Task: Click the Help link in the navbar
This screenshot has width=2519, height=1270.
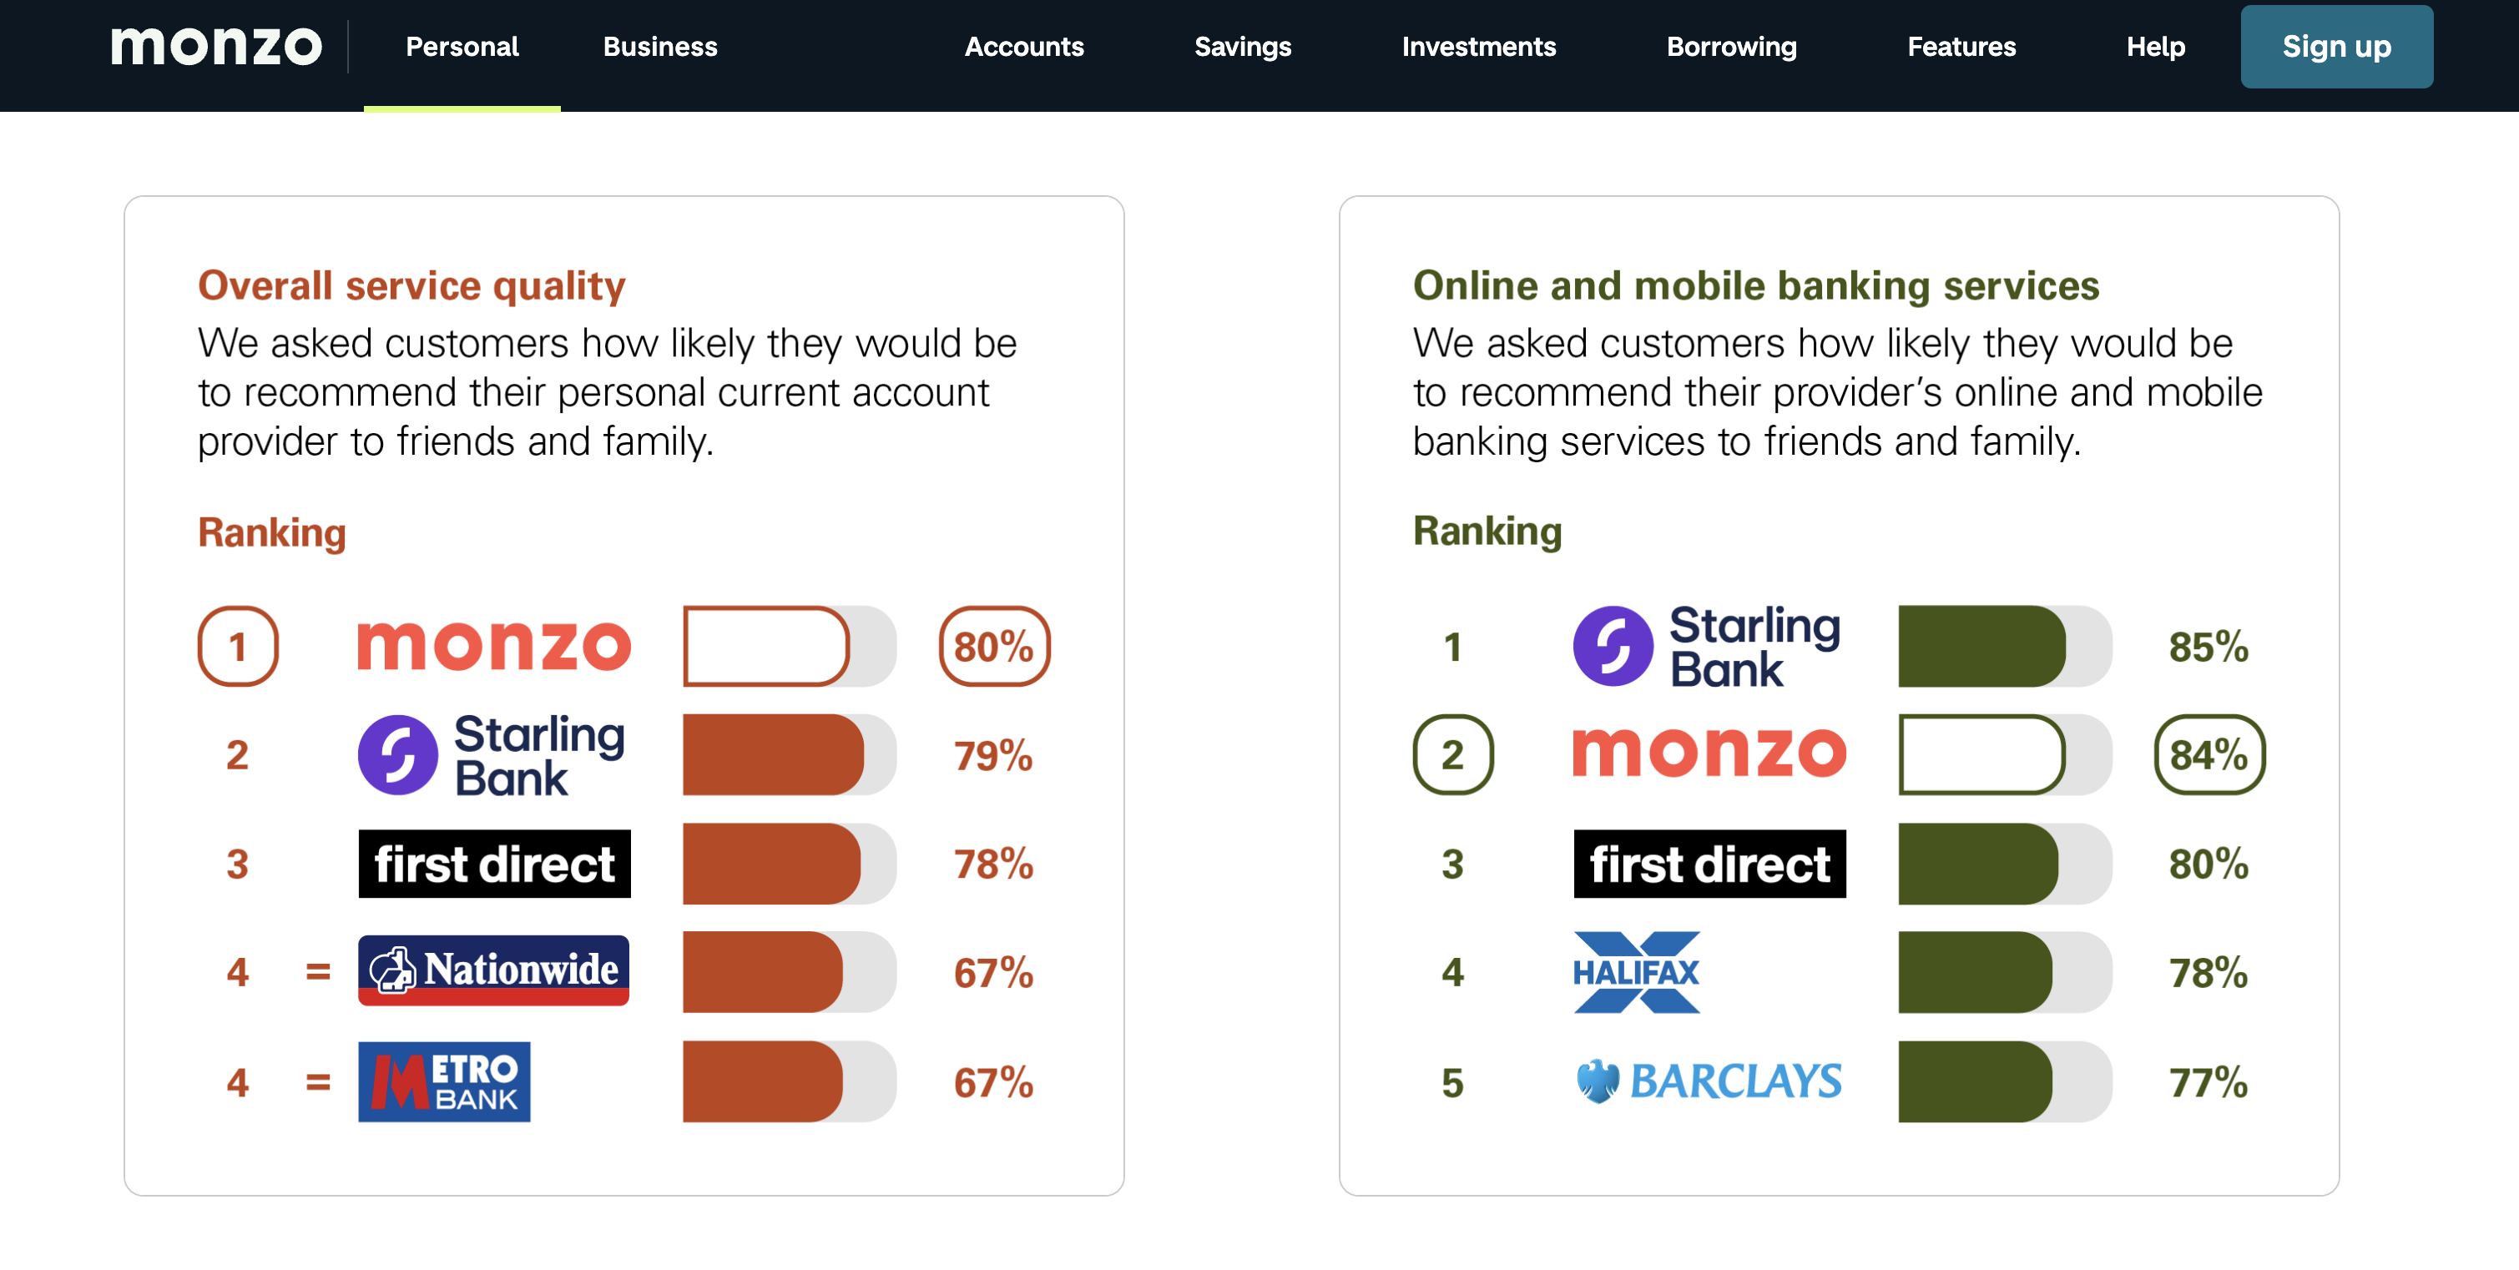Action: click(2154, 45)
